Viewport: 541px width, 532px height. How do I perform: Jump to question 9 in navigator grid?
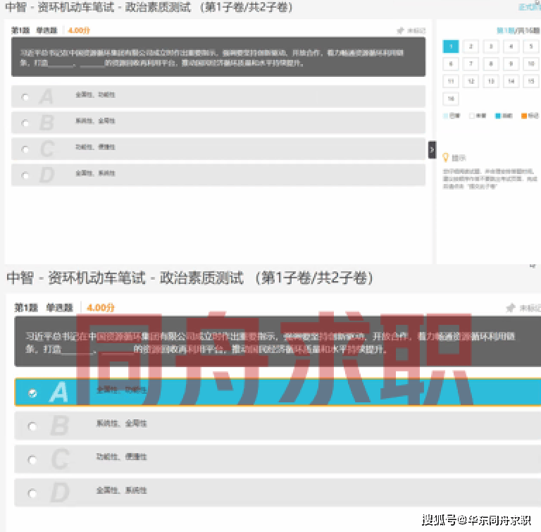point(511,64)
